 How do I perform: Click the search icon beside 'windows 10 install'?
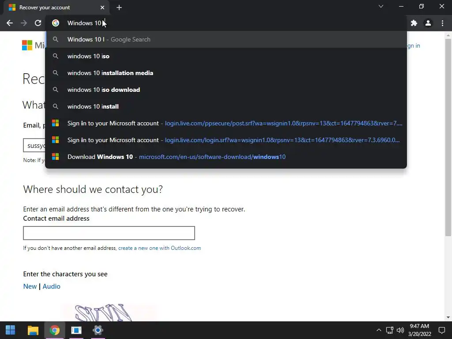(56, 106)
